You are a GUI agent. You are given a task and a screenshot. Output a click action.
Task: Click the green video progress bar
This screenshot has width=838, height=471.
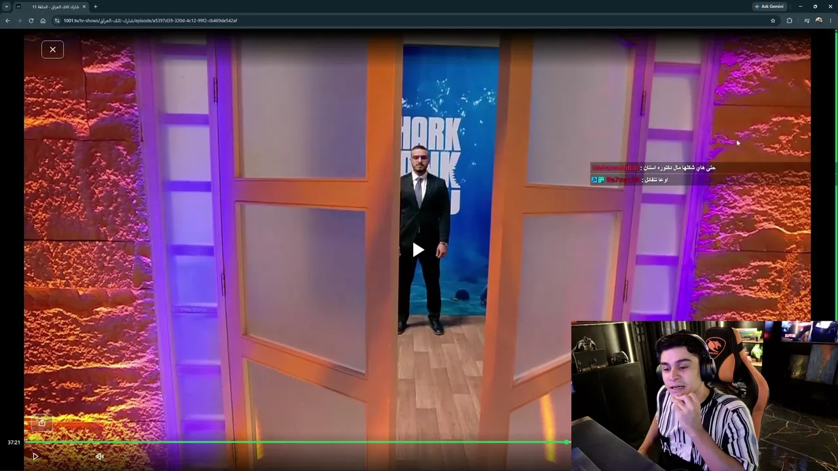[x=297, y=443]
